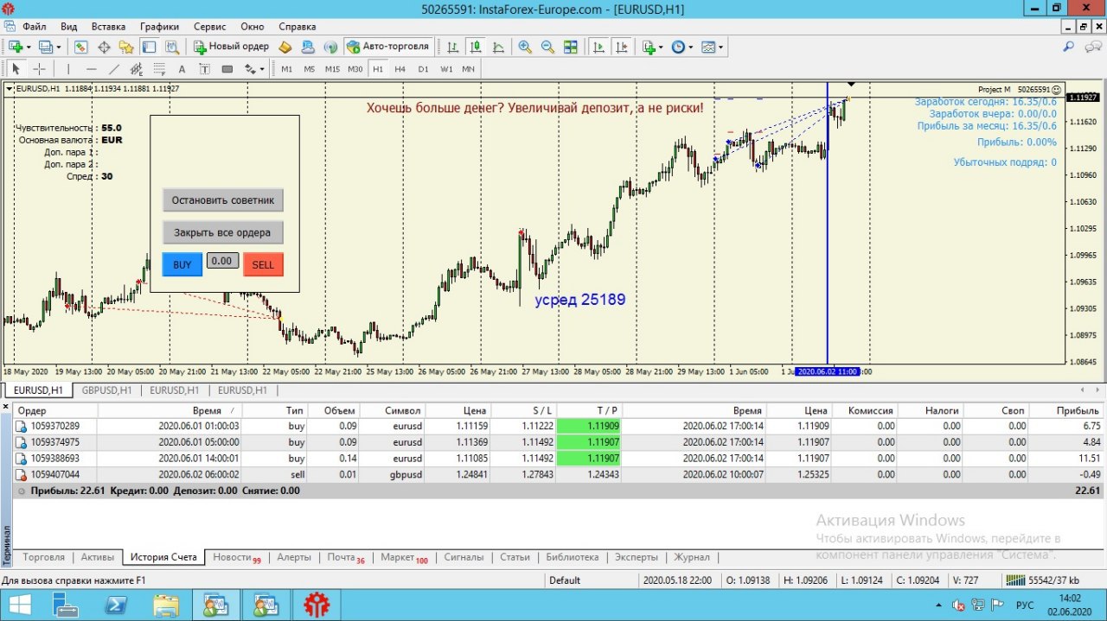This screenshot has width=1107, height=621.
Task: Open the Strategy Tester icon
Action: pyautogui.click(x=171, y=47)
